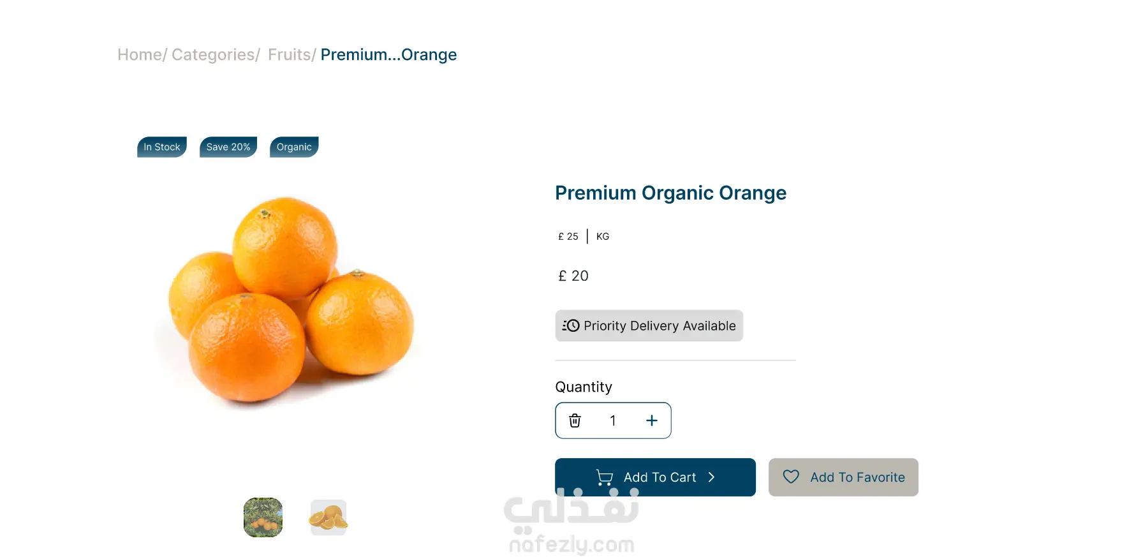1143x557 pixels.
Task: Click the shopping cart icon
Action: click(604, 477)
